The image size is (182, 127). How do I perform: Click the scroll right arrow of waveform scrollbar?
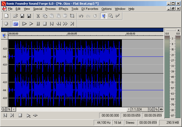coord(129,109)
